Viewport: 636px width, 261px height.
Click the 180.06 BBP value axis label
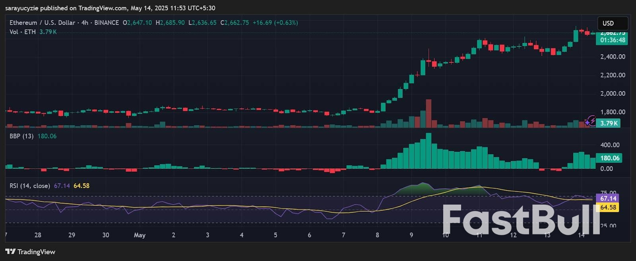609,158
